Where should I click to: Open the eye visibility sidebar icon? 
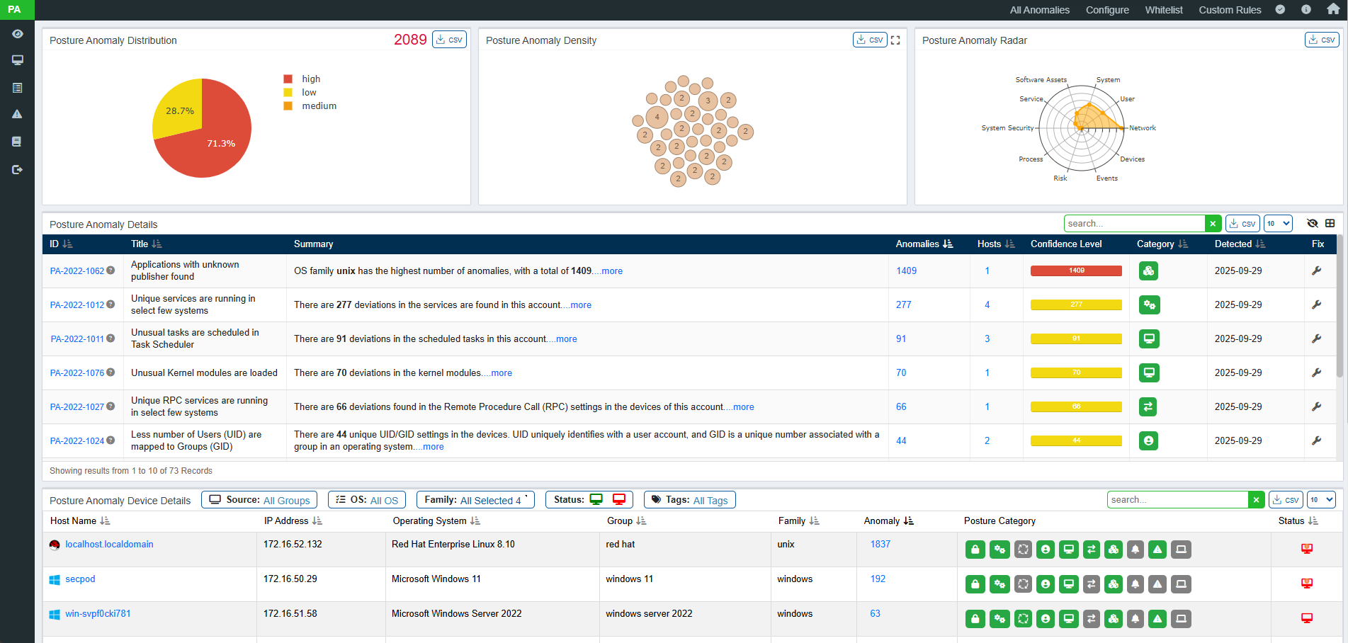[x=18, y=34]
